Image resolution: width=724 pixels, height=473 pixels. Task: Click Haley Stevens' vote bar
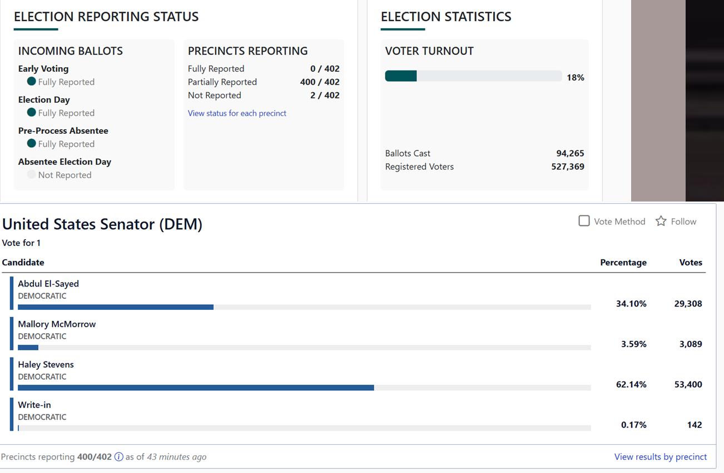click(304, 388)
